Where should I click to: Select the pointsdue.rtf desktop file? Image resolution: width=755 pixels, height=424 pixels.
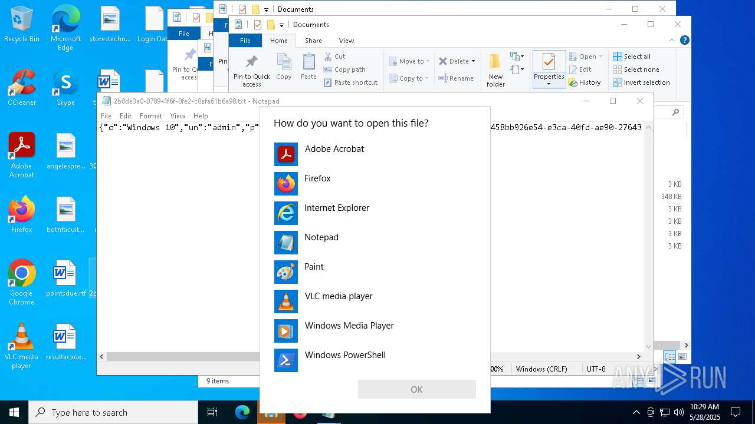65,279
